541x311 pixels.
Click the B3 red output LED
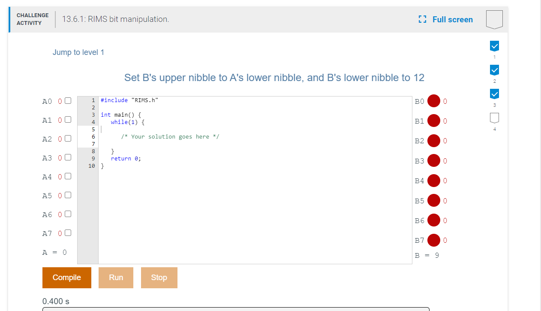click(434, 160)
